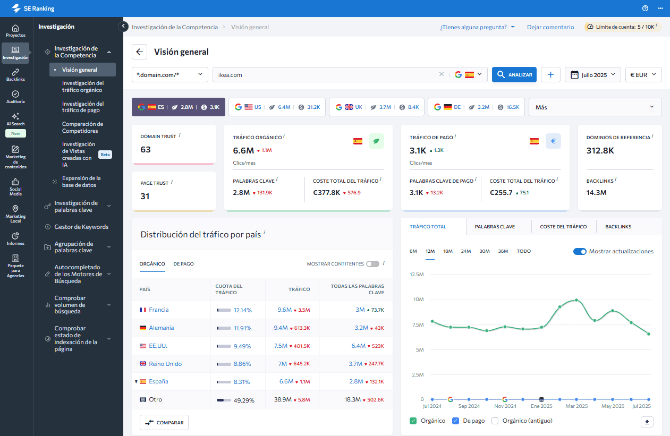Switch to the Backlinks chart tab

618,227
